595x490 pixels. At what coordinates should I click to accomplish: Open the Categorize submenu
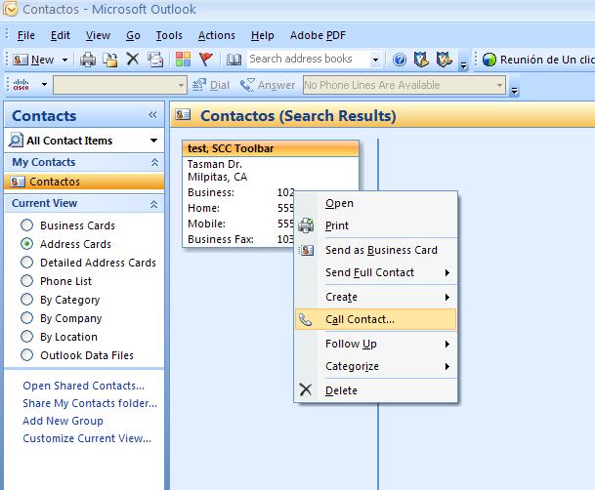(376, 366)
